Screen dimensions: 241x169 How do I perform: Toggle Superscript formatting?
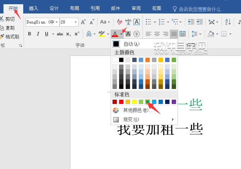tap(77, 33)
